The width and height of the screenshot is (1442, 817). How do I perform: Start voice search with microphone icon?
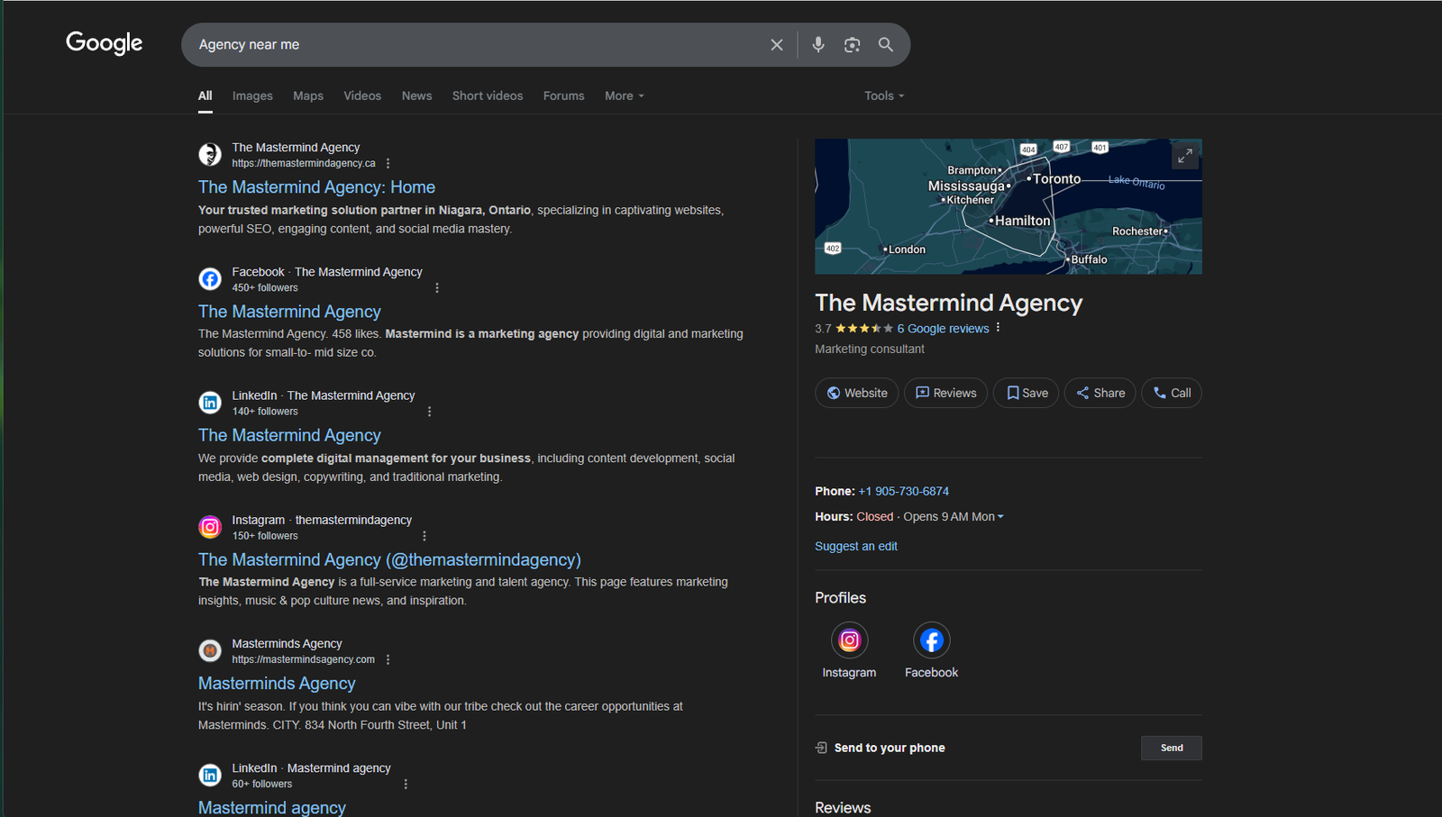coord(817,45)
